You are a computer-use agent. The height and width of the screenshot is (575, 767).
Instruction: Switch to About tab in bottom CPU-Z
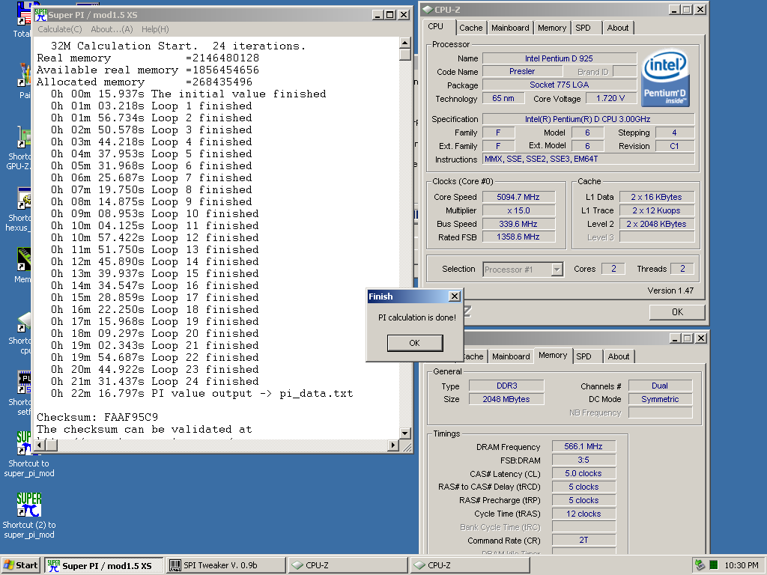pos(618,356)
